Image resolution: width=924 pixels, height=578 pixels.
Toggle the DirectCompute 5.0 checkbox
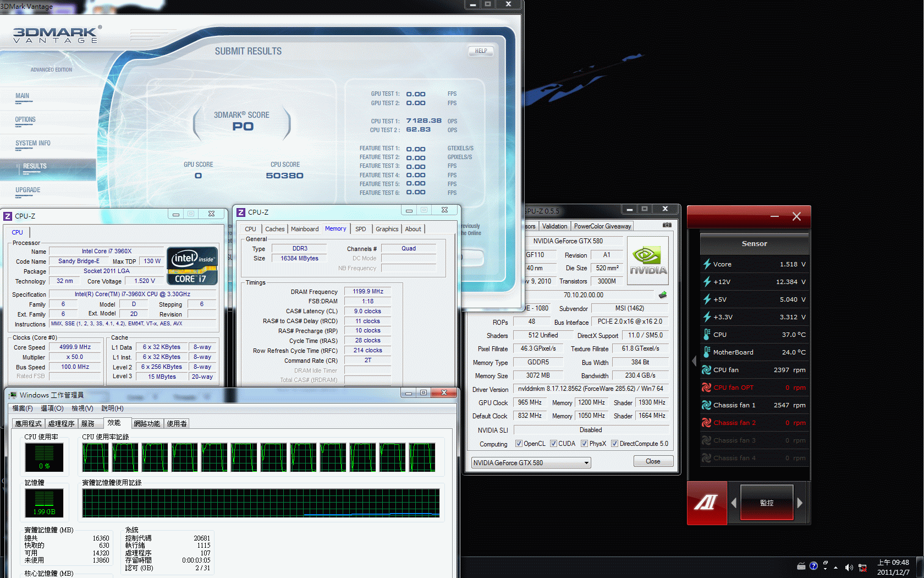[614, 444]
